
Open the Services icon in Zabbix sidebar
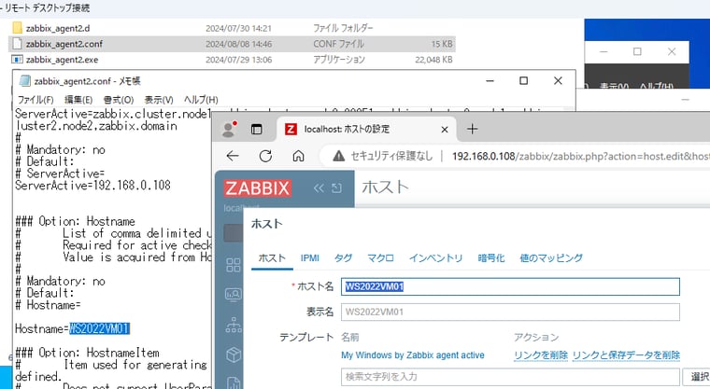(234, 325)
